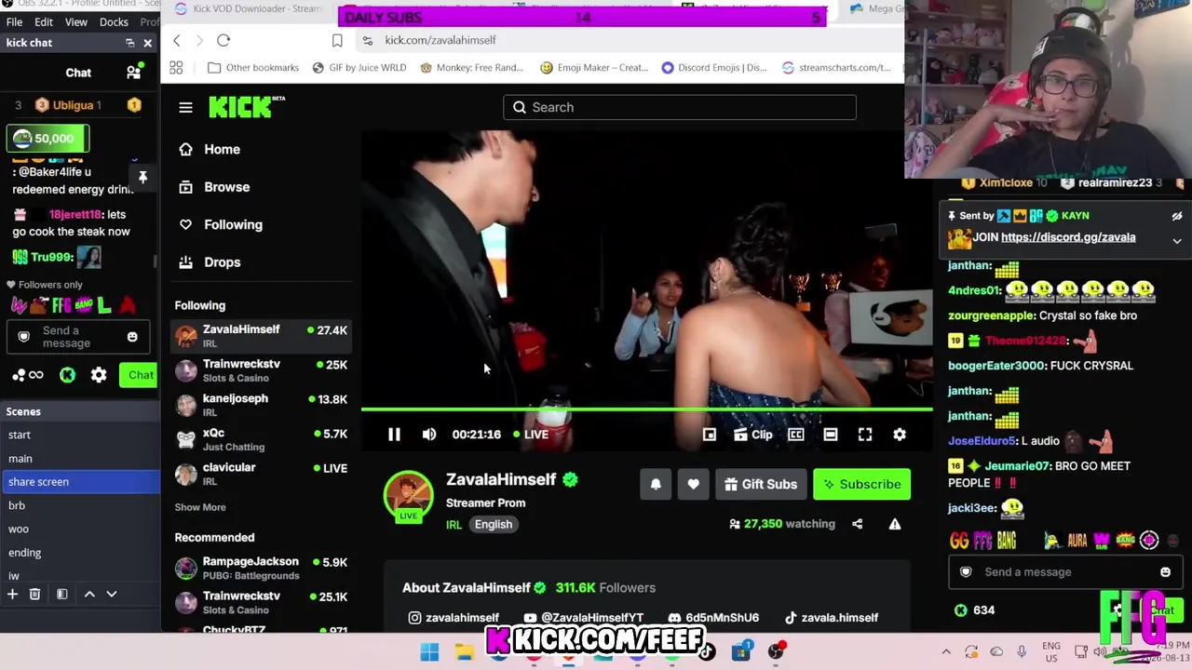Click the green Kick icon in chat dock
This screenshot has width=1192, height=670.
pos(67,375)
